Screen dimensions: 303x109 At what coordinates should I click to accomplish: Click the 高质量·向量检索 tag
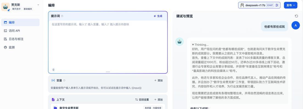tap(153, 108)
